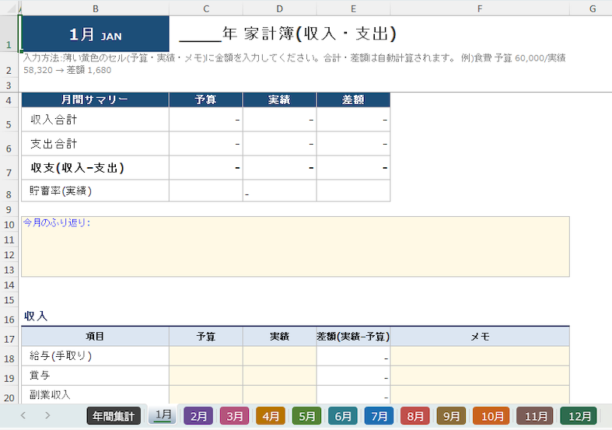
Task: Open the 11月 sheet tab
Action: (535, 416)
